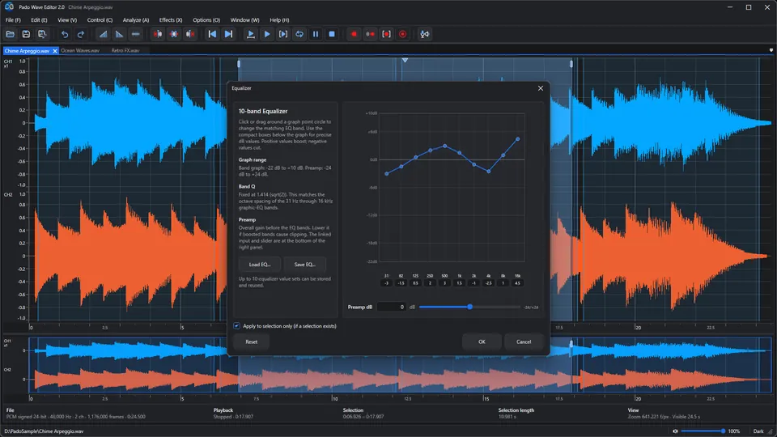777x437 pixels.
Task: Click the two-dot record pause icon
Action: [370, 34]
